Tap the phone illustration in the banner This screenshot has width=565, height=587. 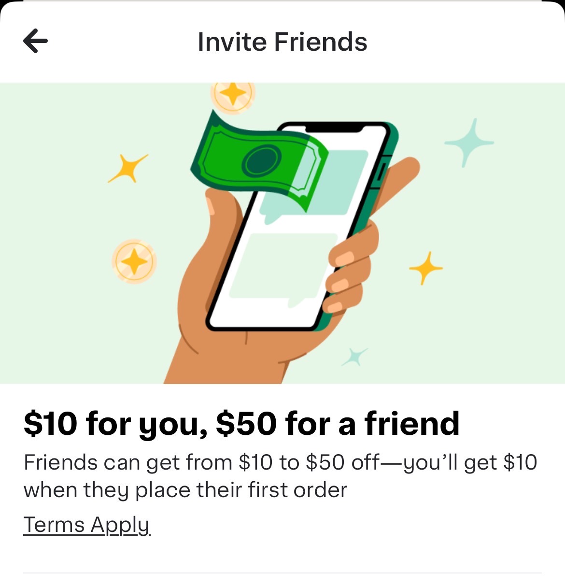tap(302, 226)
